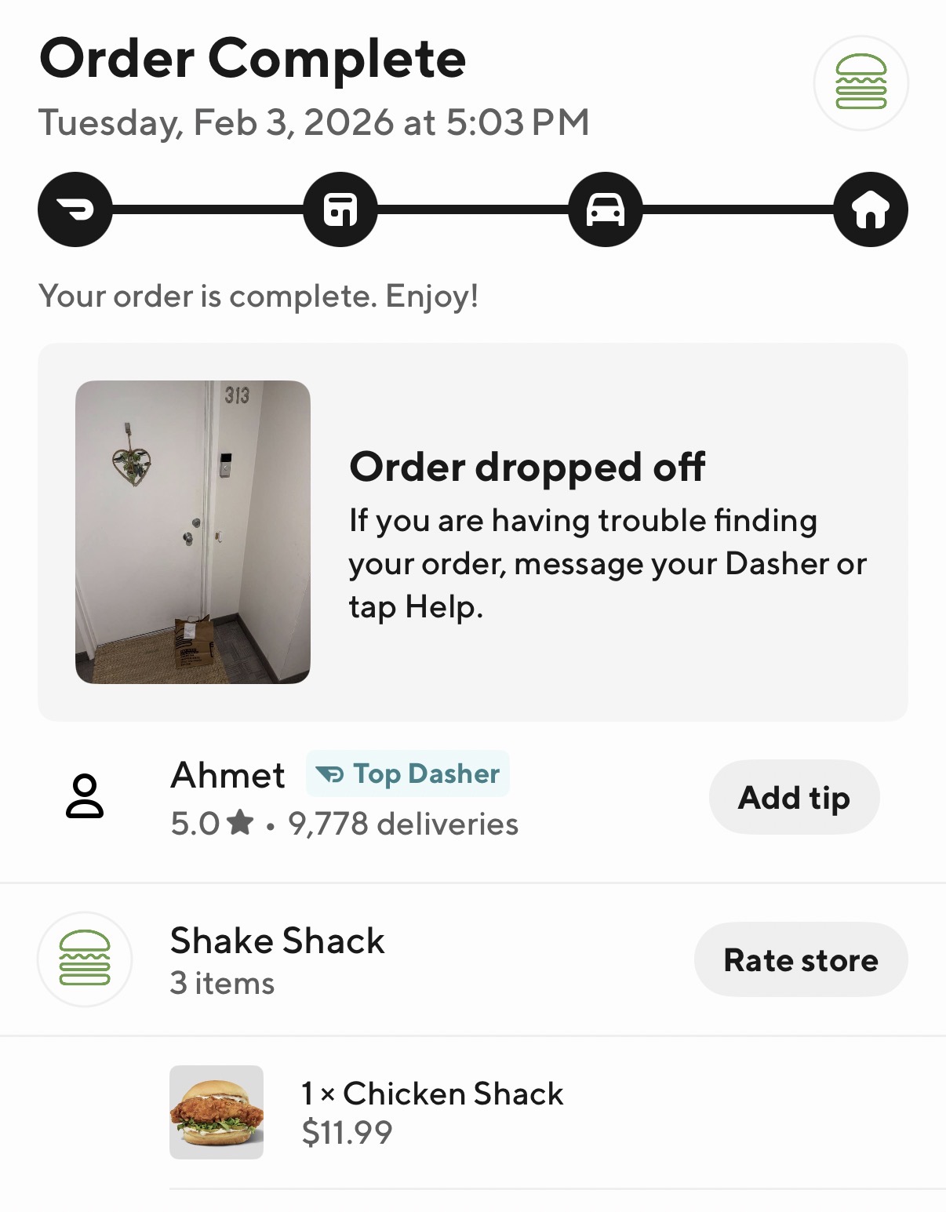Image resolution: width=946 pixels, height=1212 pixels.
Task: Open the drop-off door photo
Action: click(193, 532)
